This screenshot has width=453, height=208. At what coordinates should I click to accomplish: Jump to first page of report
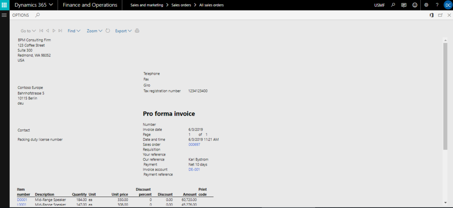pos(41,30)
